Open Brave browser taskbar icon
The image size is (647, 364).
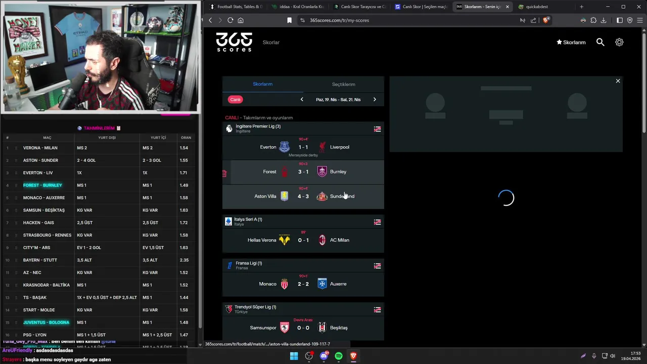[x=353, y=356]
